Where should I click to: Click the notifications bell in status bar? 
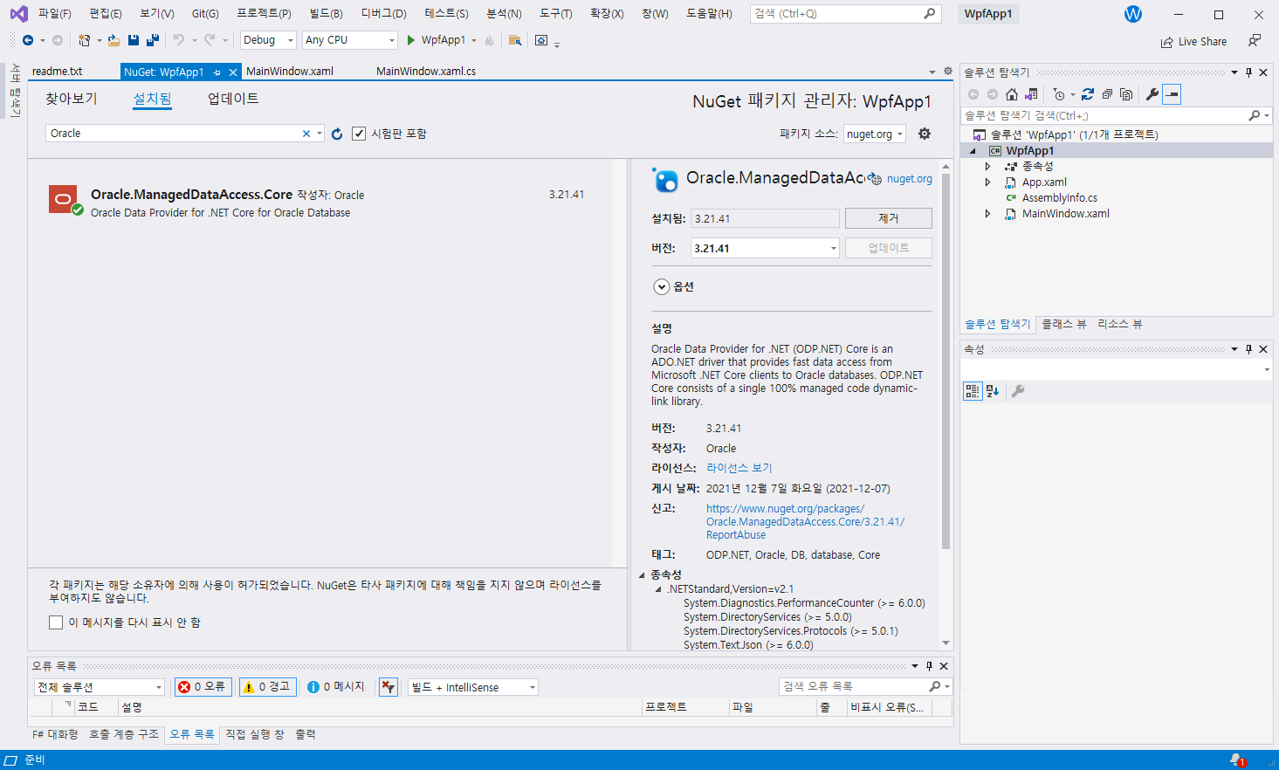(x=1237, y=760)
